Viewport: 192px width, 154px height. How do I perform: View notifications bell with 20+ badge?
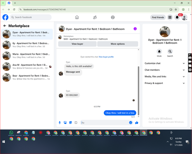click(177, 17)
